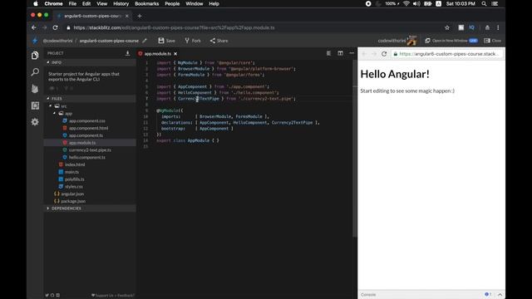Open the File menu
Screen dimensions: 532x299
point(72,3)
